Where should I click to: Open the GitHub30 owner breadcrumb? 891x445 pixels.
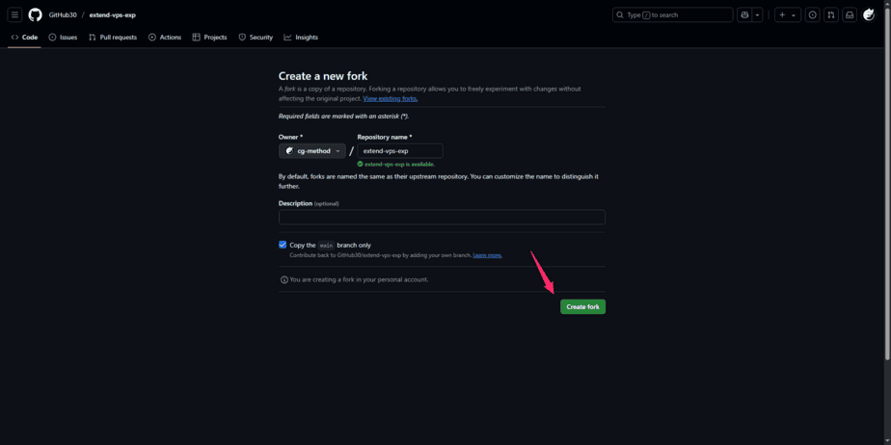[x=63, y=14]
